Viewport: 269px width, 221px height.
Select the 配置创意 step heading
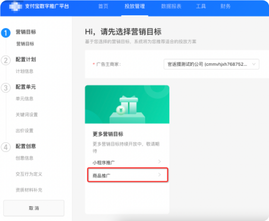[26, 146]
